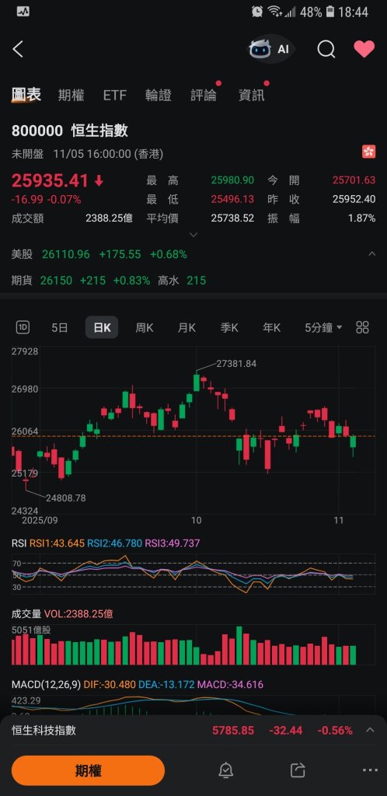Tap the 振幅 value 1.87%
The image size is (387, 796).
(x=362, y=218)
